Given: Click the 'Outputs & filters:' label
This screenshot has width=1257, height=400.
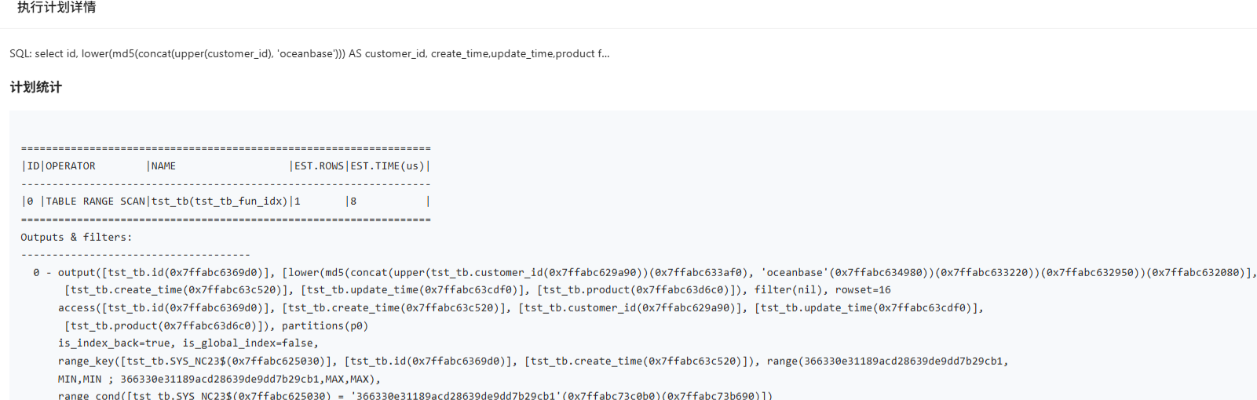Looking at the screenshot, I should [x=76, y=237].
